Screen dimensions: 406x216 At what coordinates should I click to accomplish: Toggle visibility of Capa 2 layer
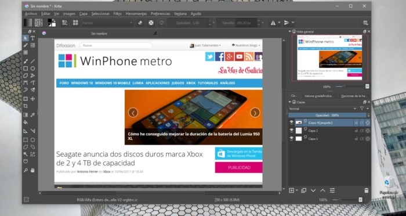tap(291, 131)
